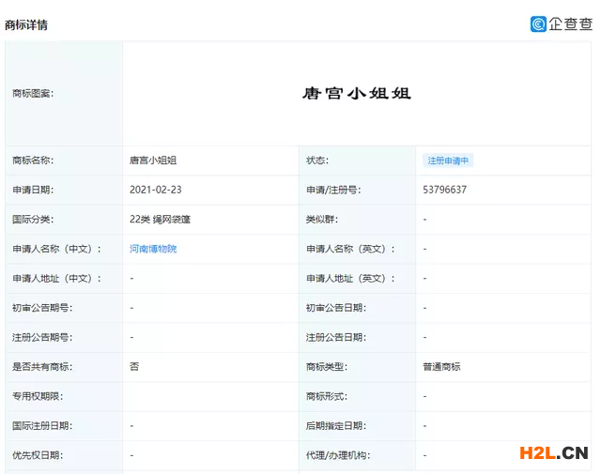Click the 商标图案 label
This screenshot has width=601, height=474.
(x=33, y=93)
